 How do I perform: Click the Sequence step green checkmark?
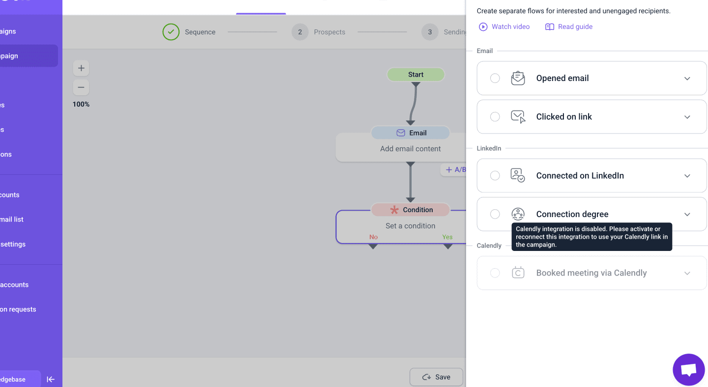coord(171,32)
